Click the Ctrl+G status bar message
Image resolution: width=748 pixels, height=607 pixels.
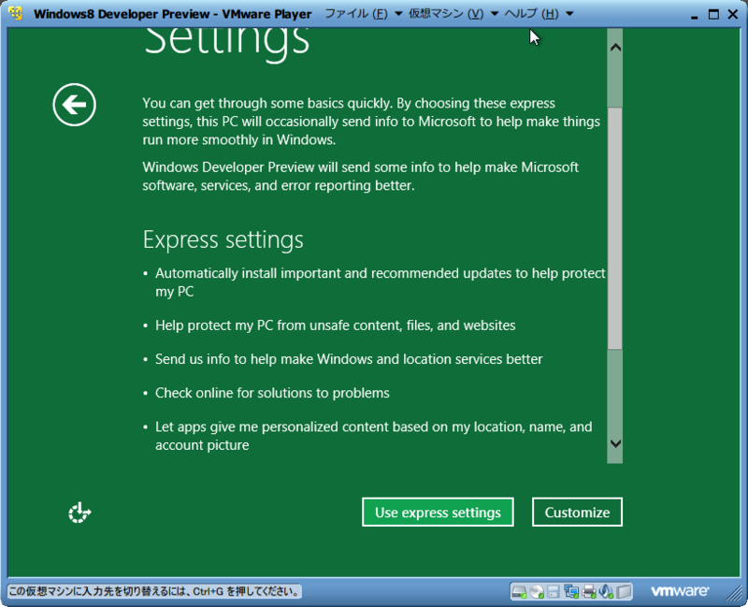[154, 592]
